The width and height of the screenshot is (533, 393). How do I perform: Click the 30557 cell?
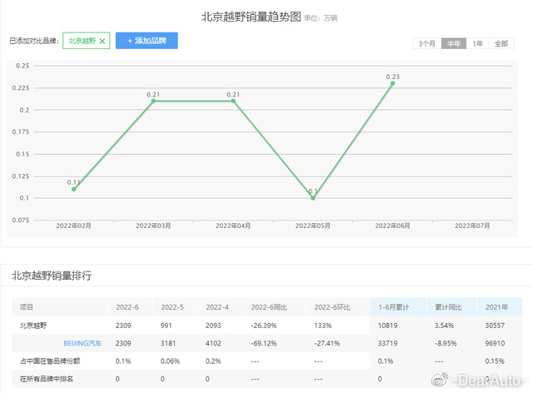point(495,326)
